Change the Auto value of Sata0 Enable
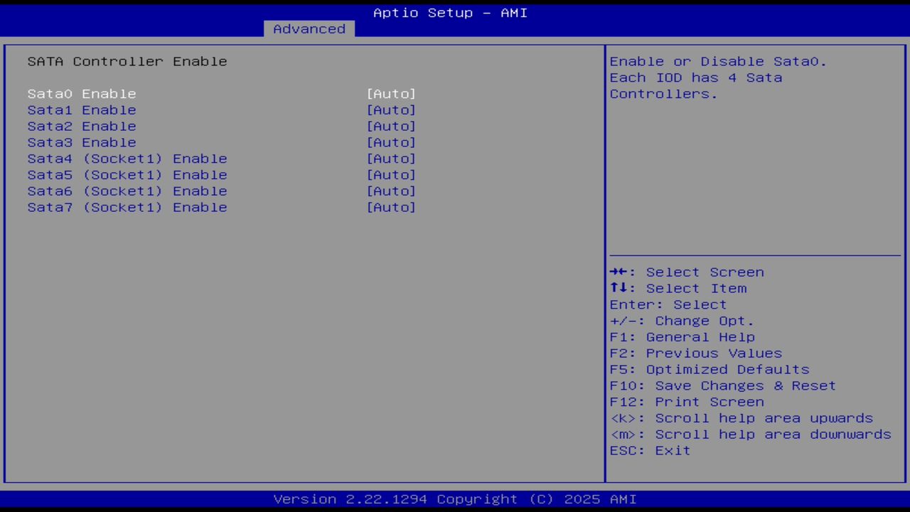Screen dimensions: 910x512 (x=391, y=93)
